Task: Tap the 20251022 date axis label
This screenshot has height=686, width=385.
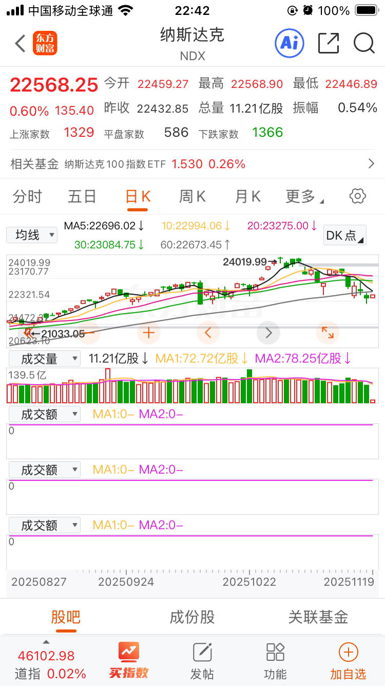Action: point(249,582)
